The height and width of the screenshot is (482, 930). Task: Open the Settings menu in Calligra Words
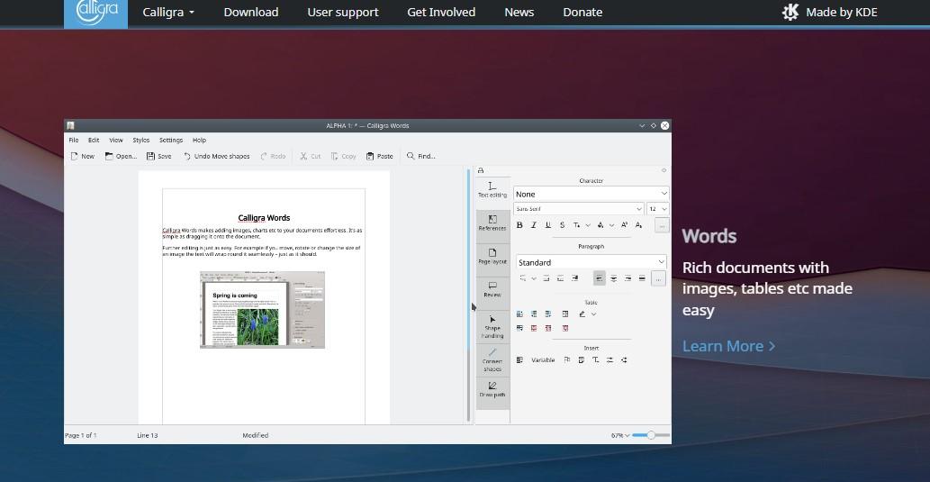171,140
